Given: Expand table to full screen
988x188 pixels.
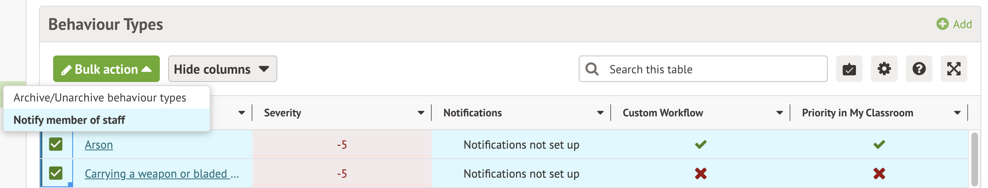Looking at the screenshot, I should coord(954,69).
